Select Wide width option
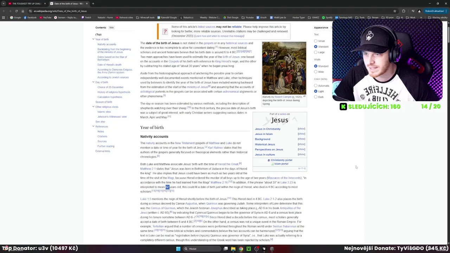The image size is (450, 253). (x=316, y=72)
